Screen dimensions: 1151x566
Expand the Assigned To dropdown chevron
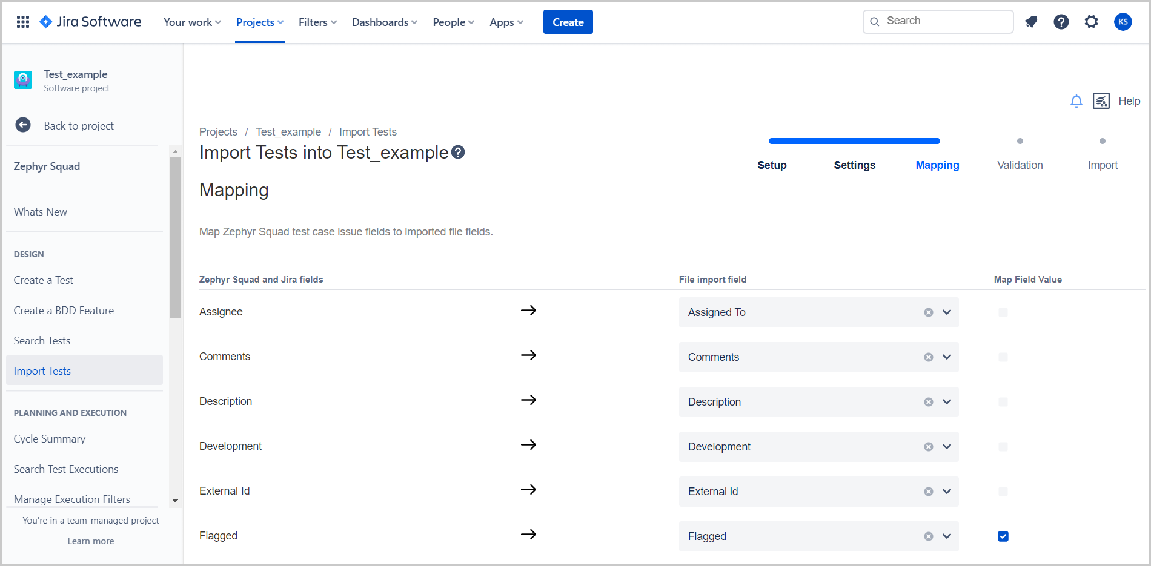point(947,312)
